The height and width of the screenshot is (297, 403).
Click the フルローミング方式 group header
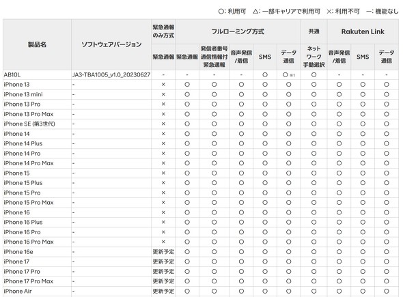click(238, 31)
